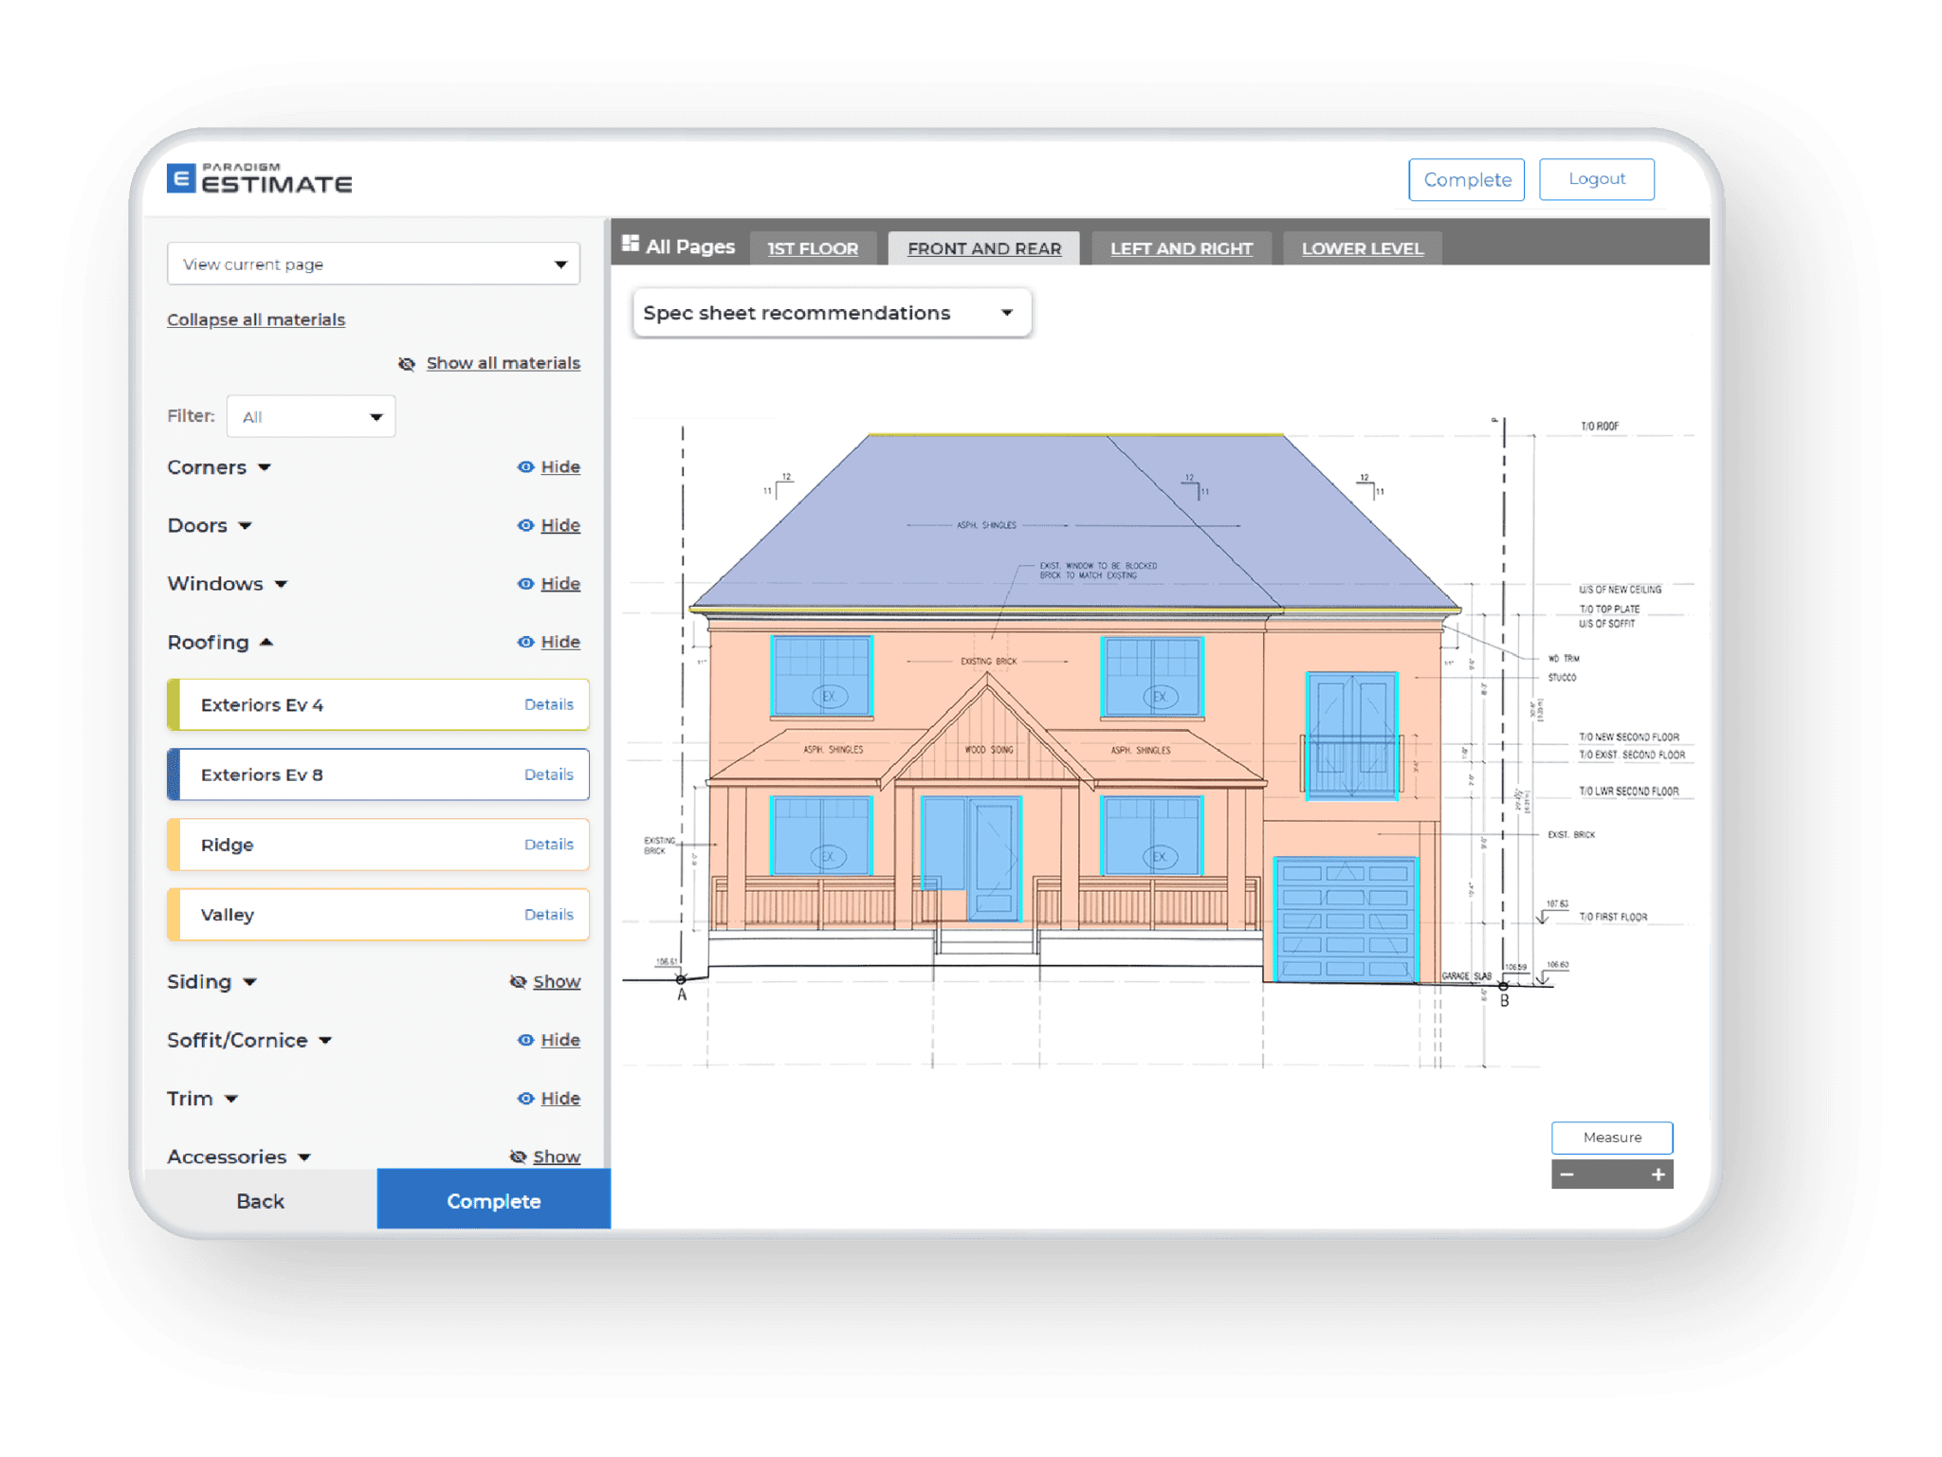Click the yellow swatch on Exteriors Ev 4
Screen dimensions: 1942x1457
[174, 704]
